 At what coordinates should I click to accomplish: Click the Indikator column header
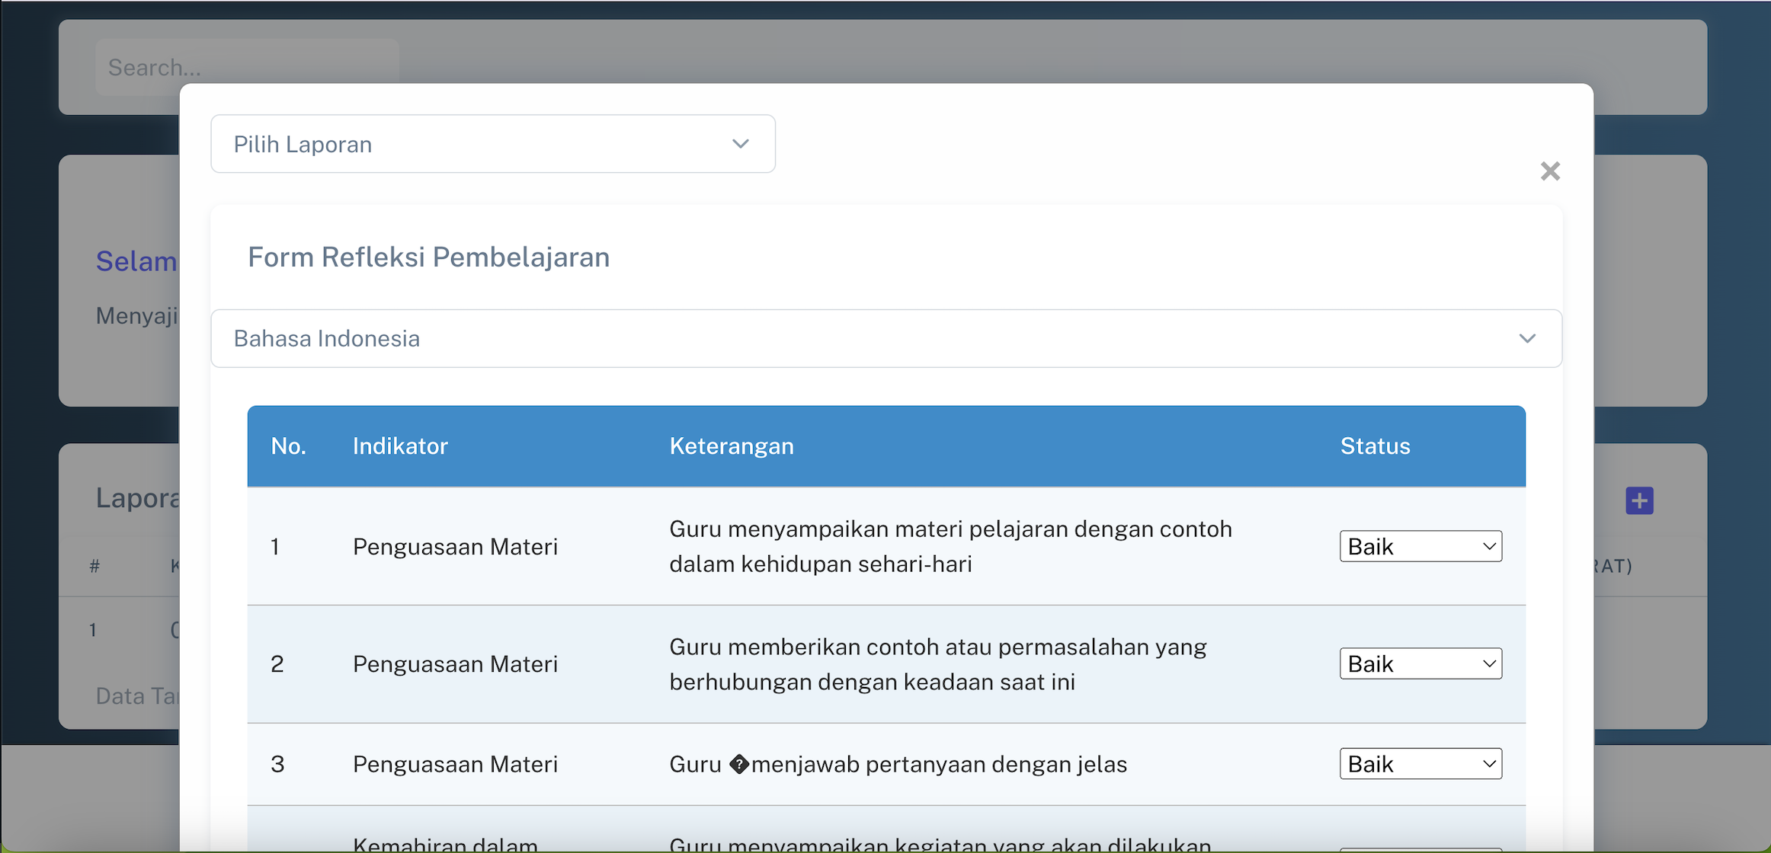400,446
